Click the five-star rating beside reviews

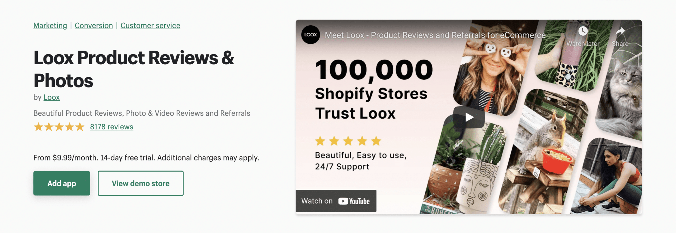(x=59, y=127)
